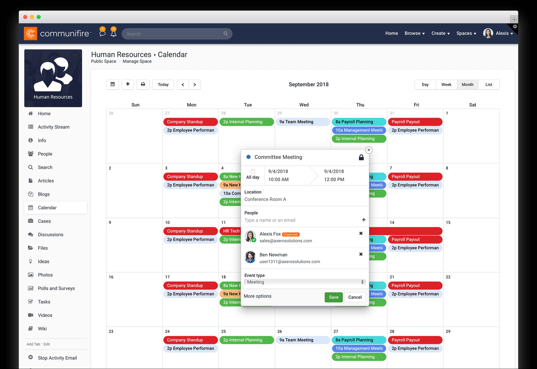Open the notifications bell

[114, 33]
